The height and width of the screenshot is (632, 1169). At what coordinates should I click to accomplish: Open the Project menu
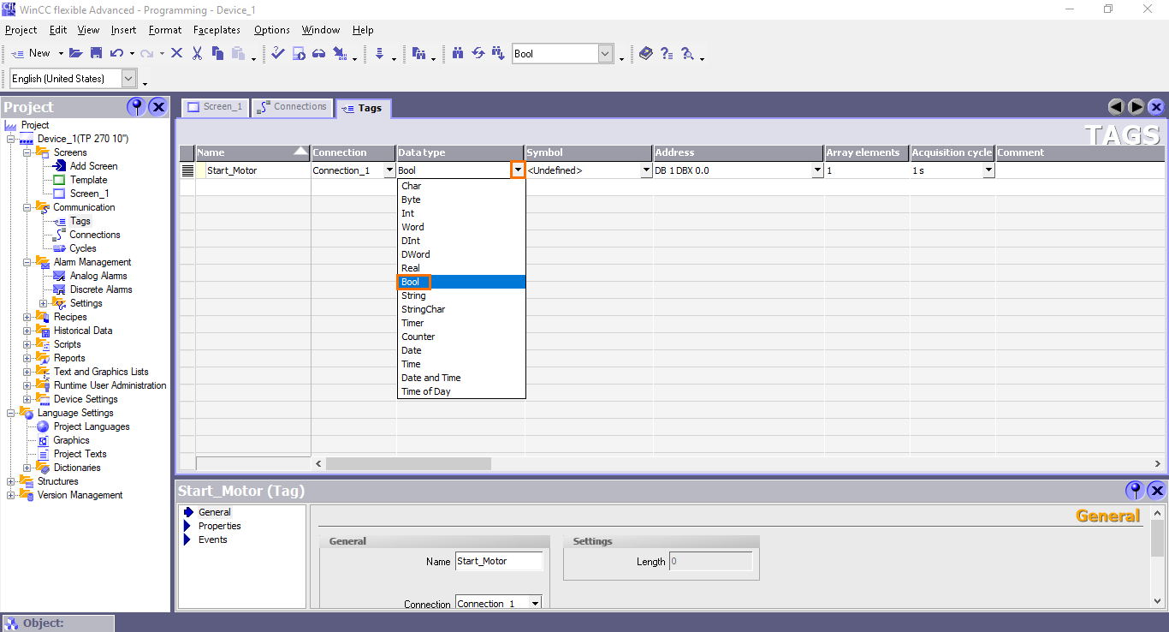(21, 30)
